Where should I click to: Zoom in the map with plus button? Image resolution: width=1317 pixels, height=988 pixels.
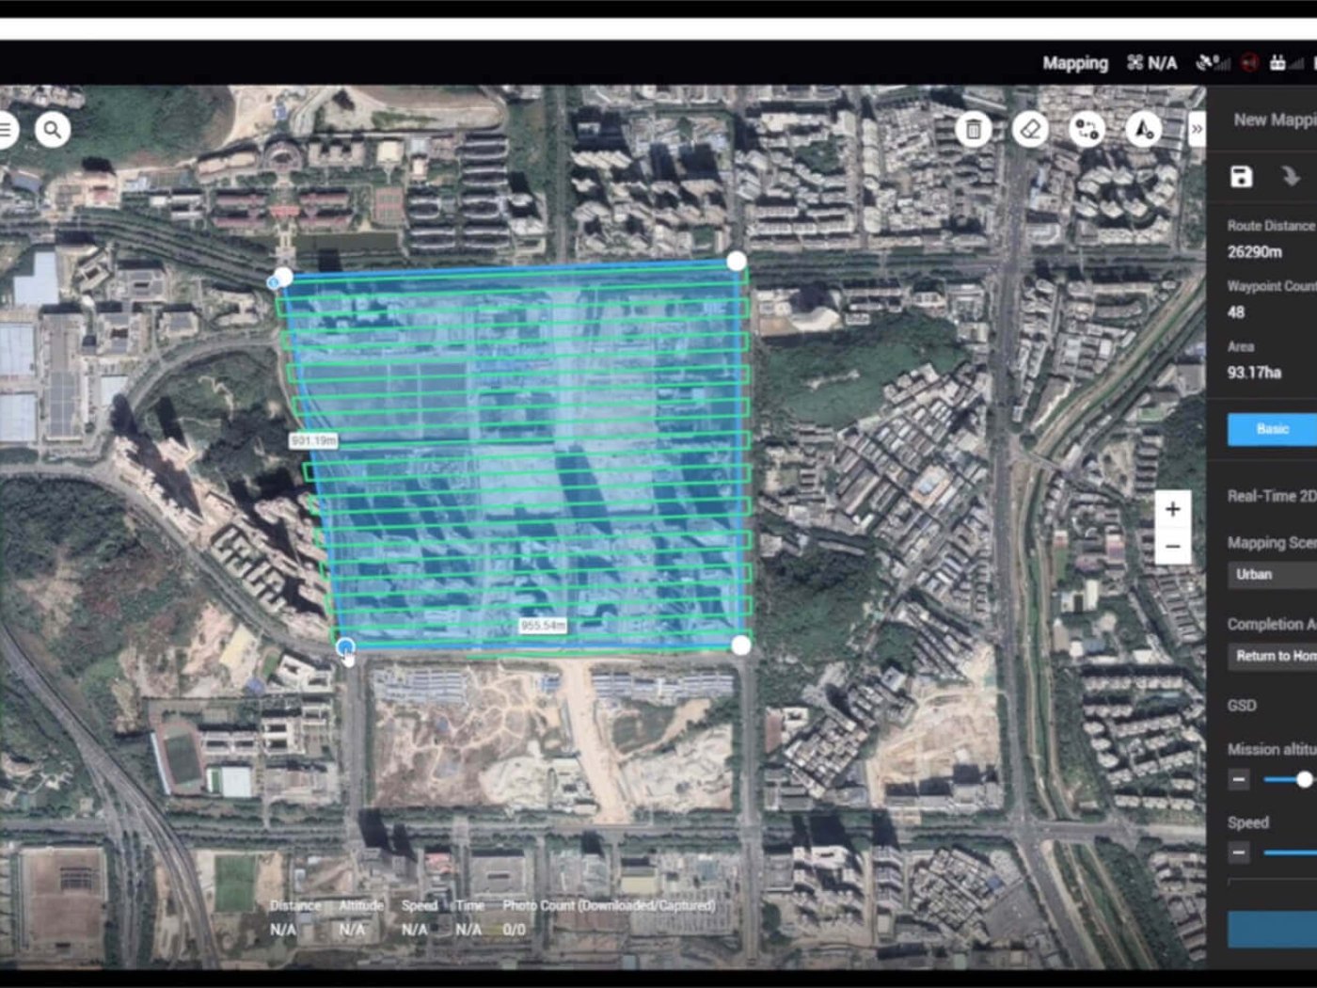tap(1172, 509)
